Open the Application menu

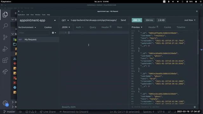point(21,15)
